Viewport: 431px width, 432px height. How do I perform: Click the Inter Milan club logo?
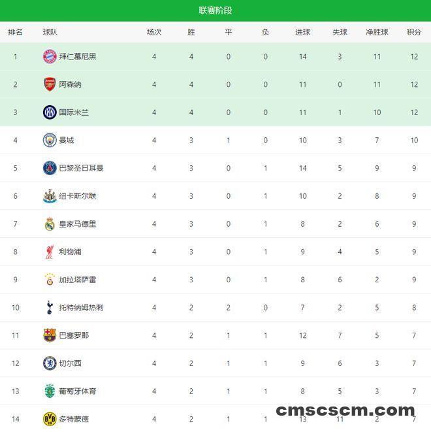coord(50,112)
